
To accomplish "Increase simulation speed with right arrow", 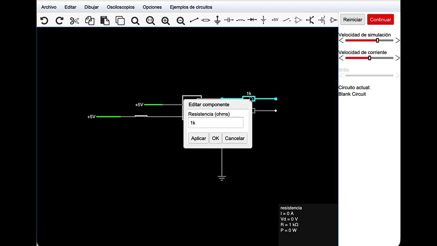I will point(397,40).
